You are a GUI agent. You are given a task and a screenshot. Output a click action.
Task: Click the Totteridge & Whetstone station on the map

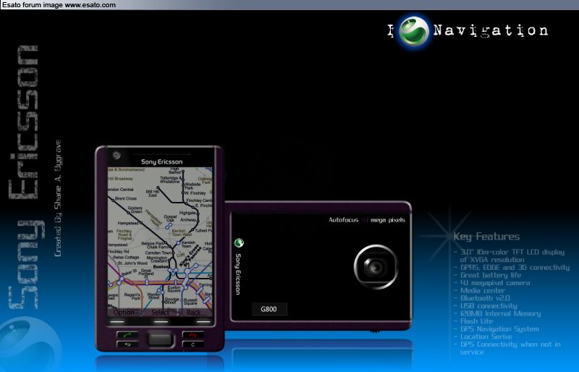point(169,179)
